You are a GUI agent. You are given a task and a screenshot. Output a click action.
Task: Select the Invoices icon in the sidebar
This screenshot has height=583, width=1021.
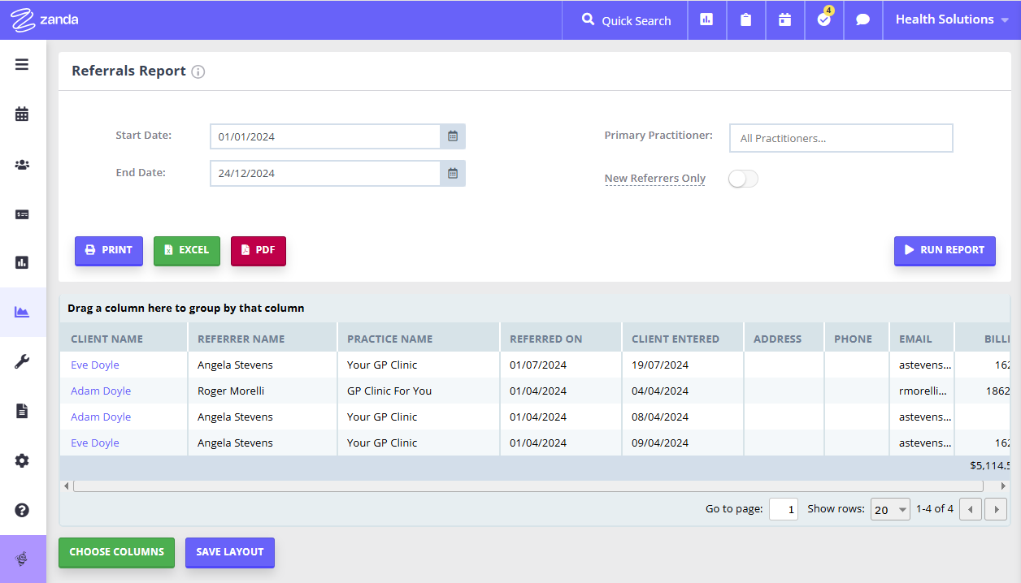[22, 214]
